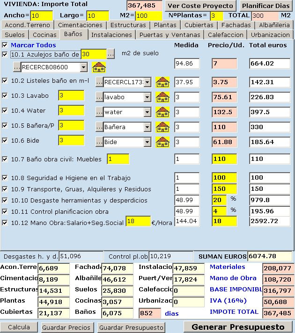
Task: Switch to Cimentaciones tab
Action: tap(80, 25)
